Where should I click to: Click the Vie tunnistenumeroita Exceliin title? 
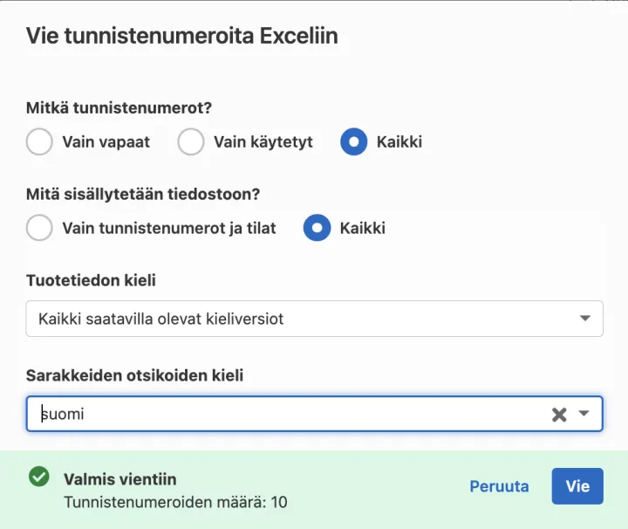point(181,36)
